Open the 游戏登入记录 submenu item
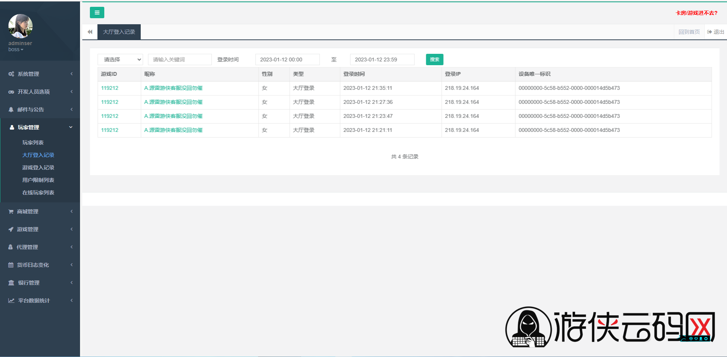727x357 pixels. [x=38, y=168]
